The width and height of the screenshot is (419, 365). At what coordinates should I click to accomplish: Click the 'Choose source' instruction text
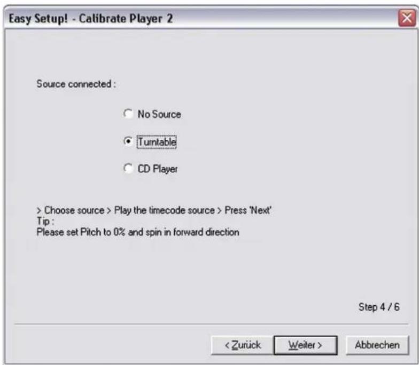(74, 210)
